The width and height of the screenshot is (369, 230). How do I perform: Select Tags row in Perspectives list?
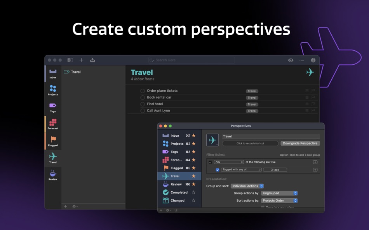pyautogui.click(x=179, y=152)
